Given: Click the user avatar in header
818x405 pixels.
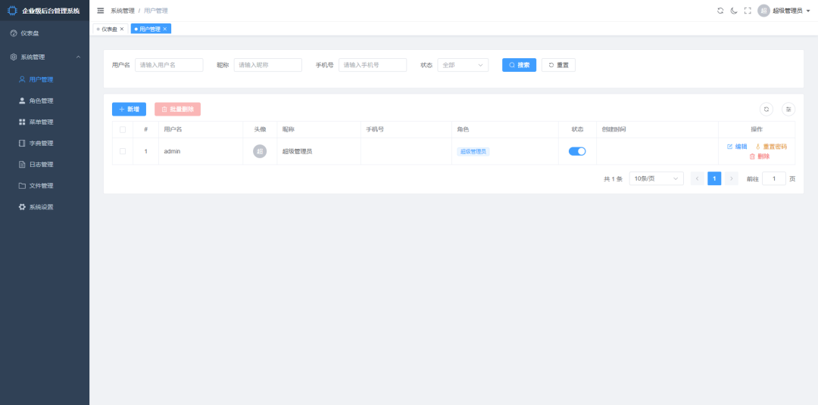Looking at the screenshot, I should point(763,11).
